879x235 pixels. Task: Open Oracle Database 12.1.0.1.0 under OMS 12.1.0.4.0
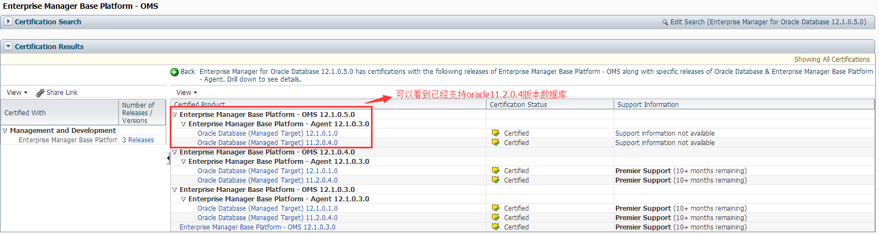tap(268, 171)
